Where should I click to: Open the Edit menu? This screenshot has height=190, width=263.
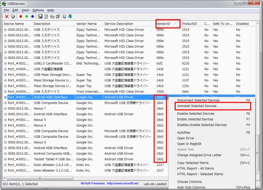coord(15,10)
